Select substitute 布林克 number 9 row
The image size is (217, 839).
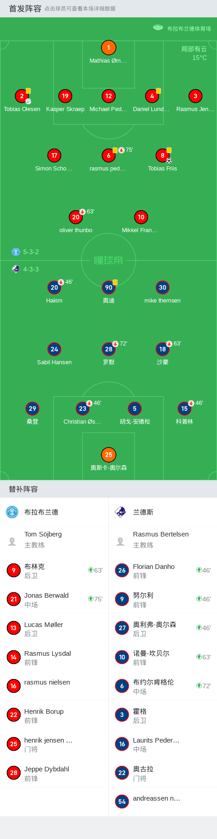pos(54,570)
